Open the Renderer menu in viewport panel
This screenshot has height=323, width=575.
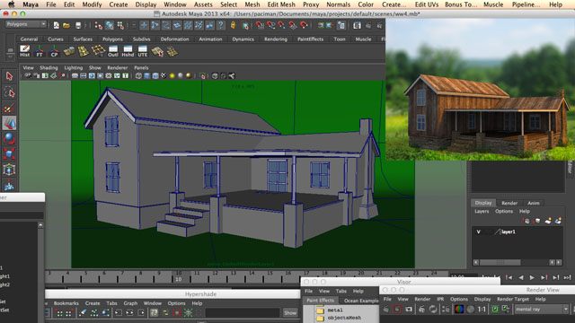[x=118, y=68]
